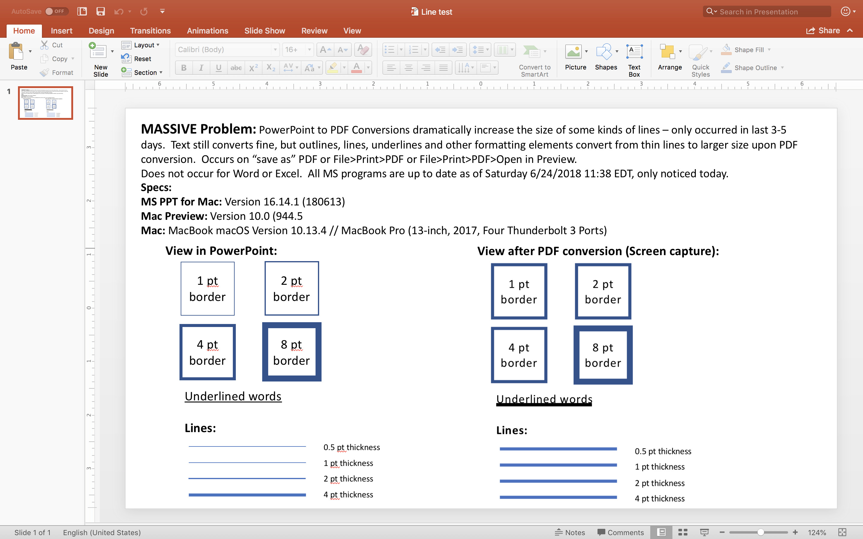Switch to the Insert tab
Screen dimensions: 863x539
click(61, 31)
